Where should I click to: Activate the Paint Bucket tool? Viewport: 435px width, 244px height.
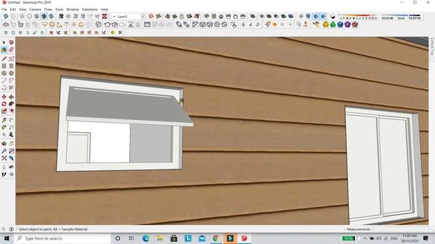click(4, 49)
